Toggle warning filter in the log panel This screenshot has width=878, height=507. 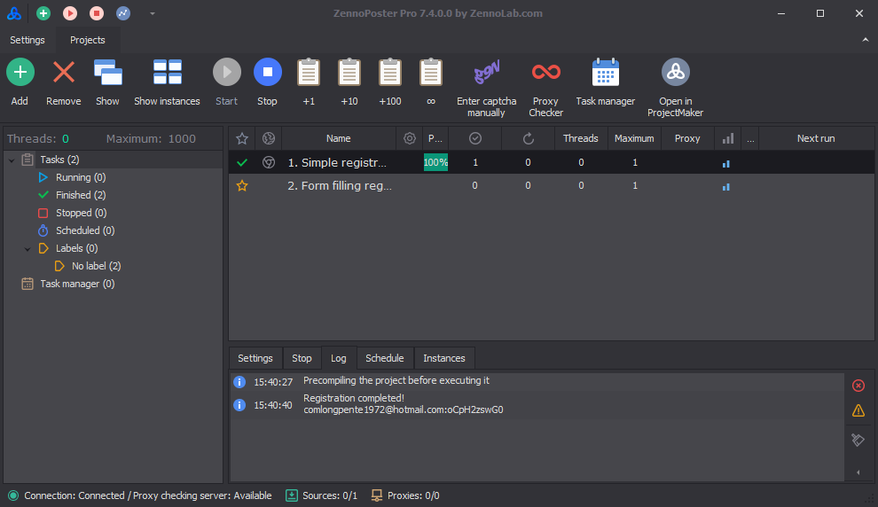[x=858, y=410]
